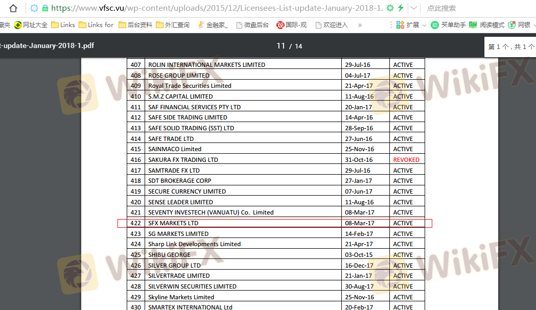Open the 欢迎进入 bookmark page

[x=331, y=25]
